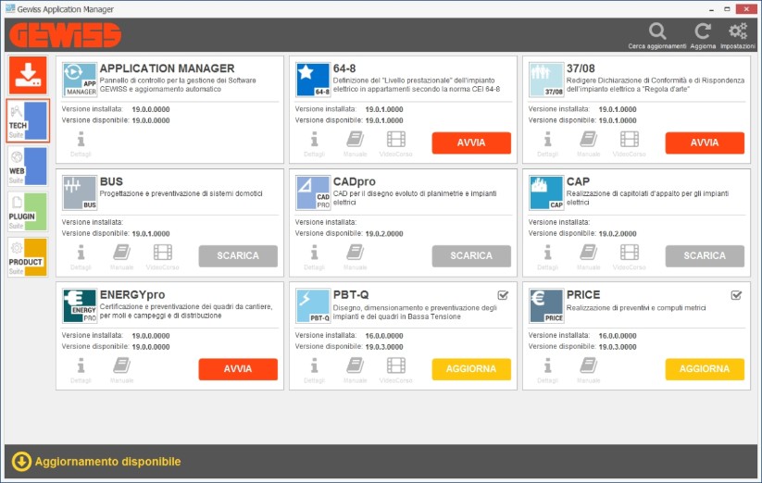
Task: Open the VideoCorso for CAP
Action: 629,257
